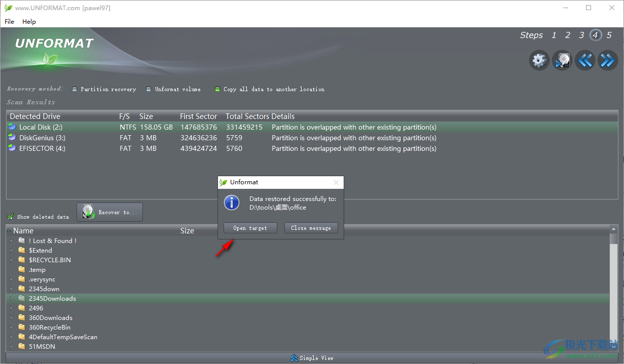The width and height of the screenshot is (624, 364).
Task: Click the .temp folder icon
Action: [21, 270]
